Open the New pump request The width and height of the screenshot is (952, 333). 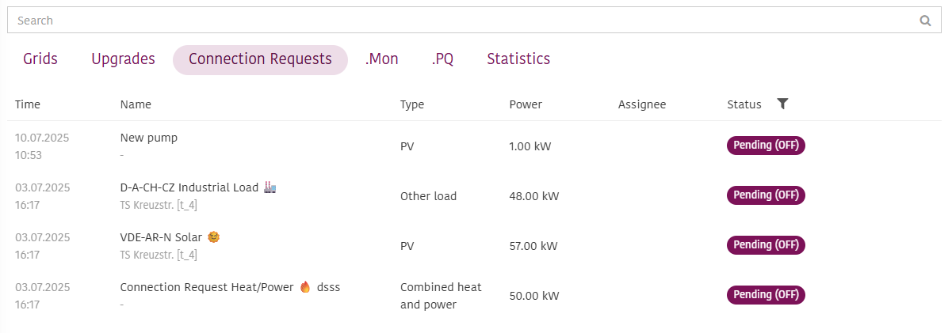click(x=149, y=138)
